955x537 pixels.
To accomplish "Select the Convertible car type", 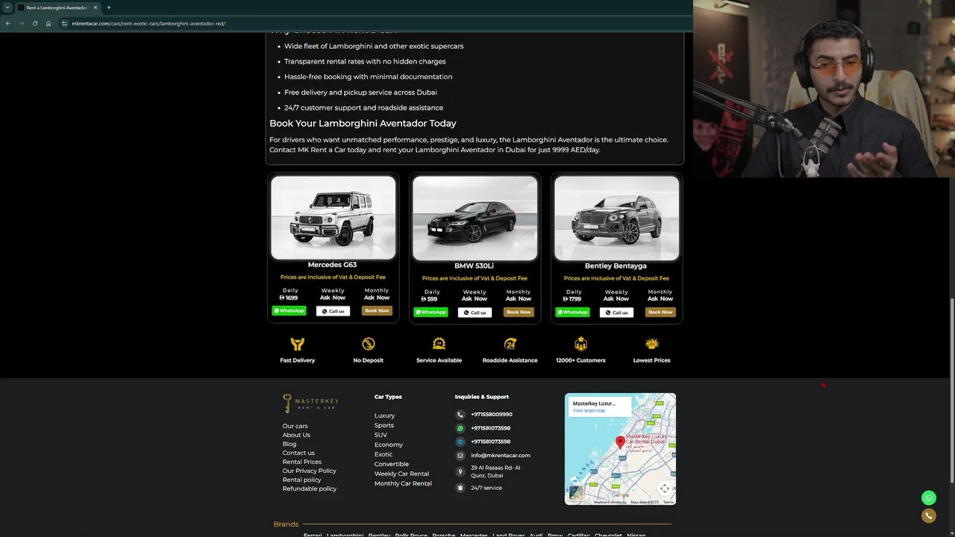I will pyautogui.click(x=392, y=464).
